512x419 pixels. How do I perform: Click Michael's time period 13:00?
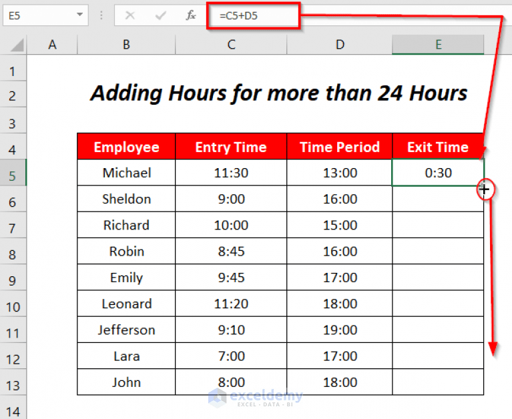pos(340,173)
